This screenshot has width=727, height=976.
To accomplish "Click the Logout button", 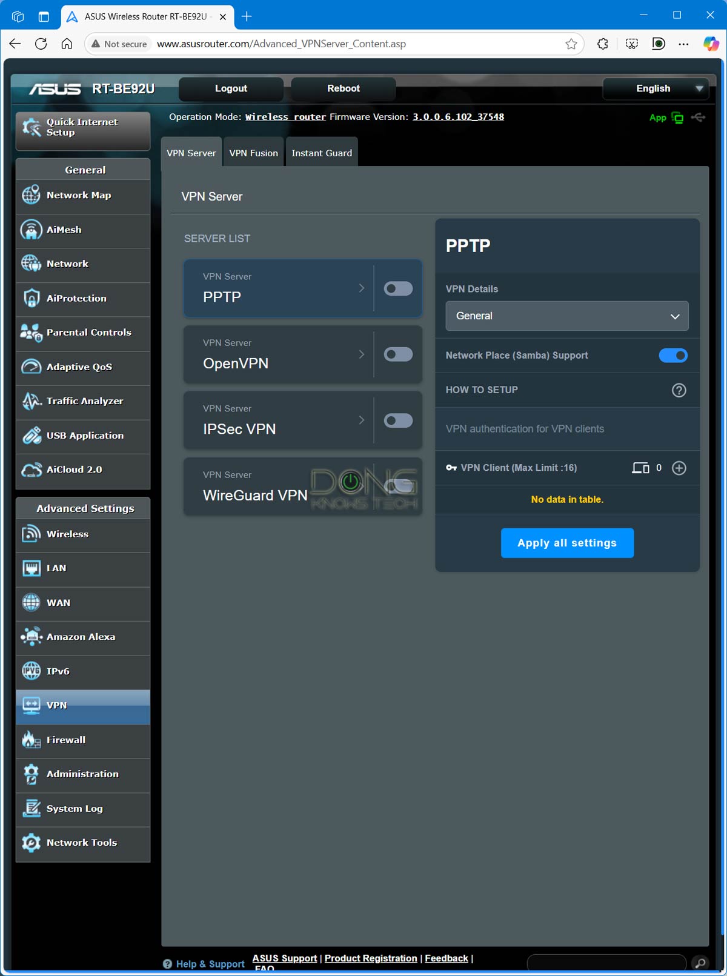I will (x=231, y=88).
